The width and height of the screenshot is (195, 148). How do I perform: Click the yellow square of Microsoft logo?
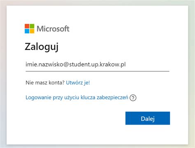point(32,31)
